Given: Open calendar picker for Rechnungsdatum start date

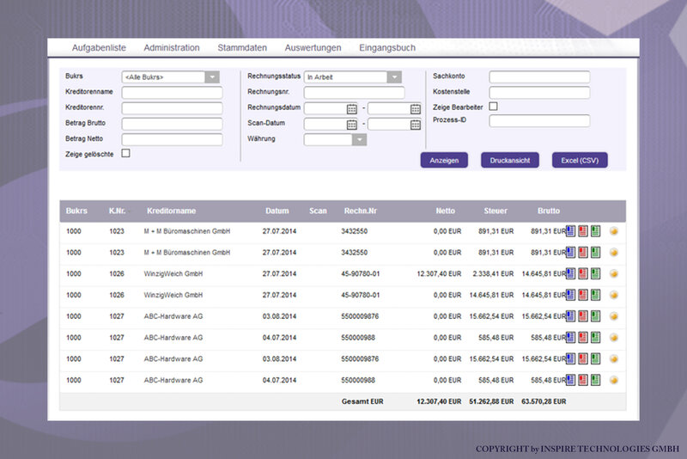Looking at the screenshot, I should pos(352,108).
